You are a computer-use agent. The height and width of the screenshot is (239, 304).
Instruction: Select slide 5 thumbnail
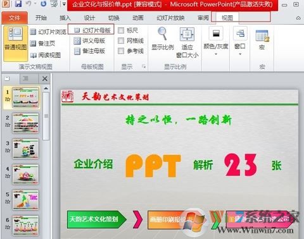pos(25,200)
